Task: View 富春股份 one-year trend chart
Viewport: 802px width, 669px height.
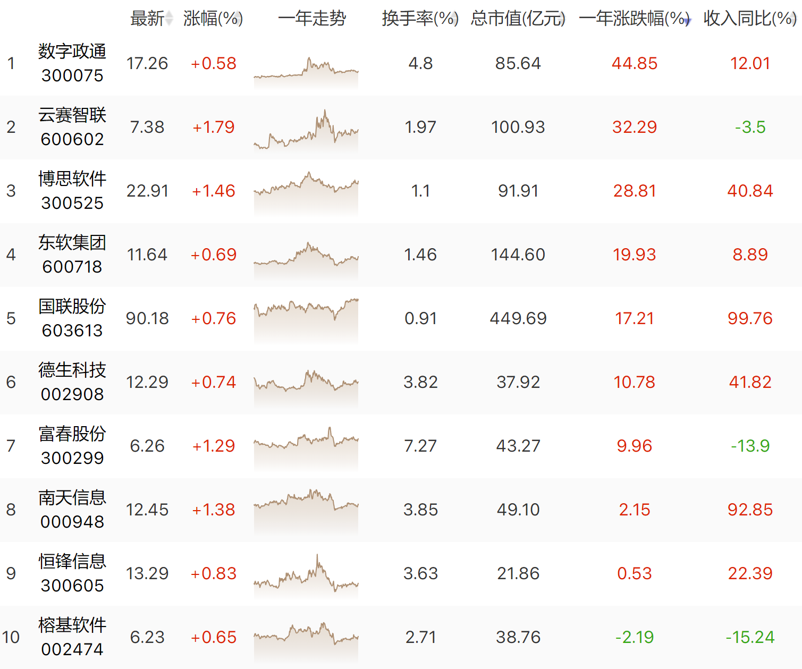Action: (306, 448)
